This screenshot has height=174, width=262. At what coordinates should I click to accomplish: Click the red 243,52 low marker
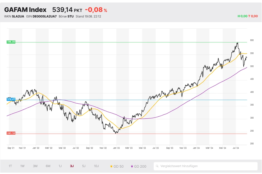point(11,133)
